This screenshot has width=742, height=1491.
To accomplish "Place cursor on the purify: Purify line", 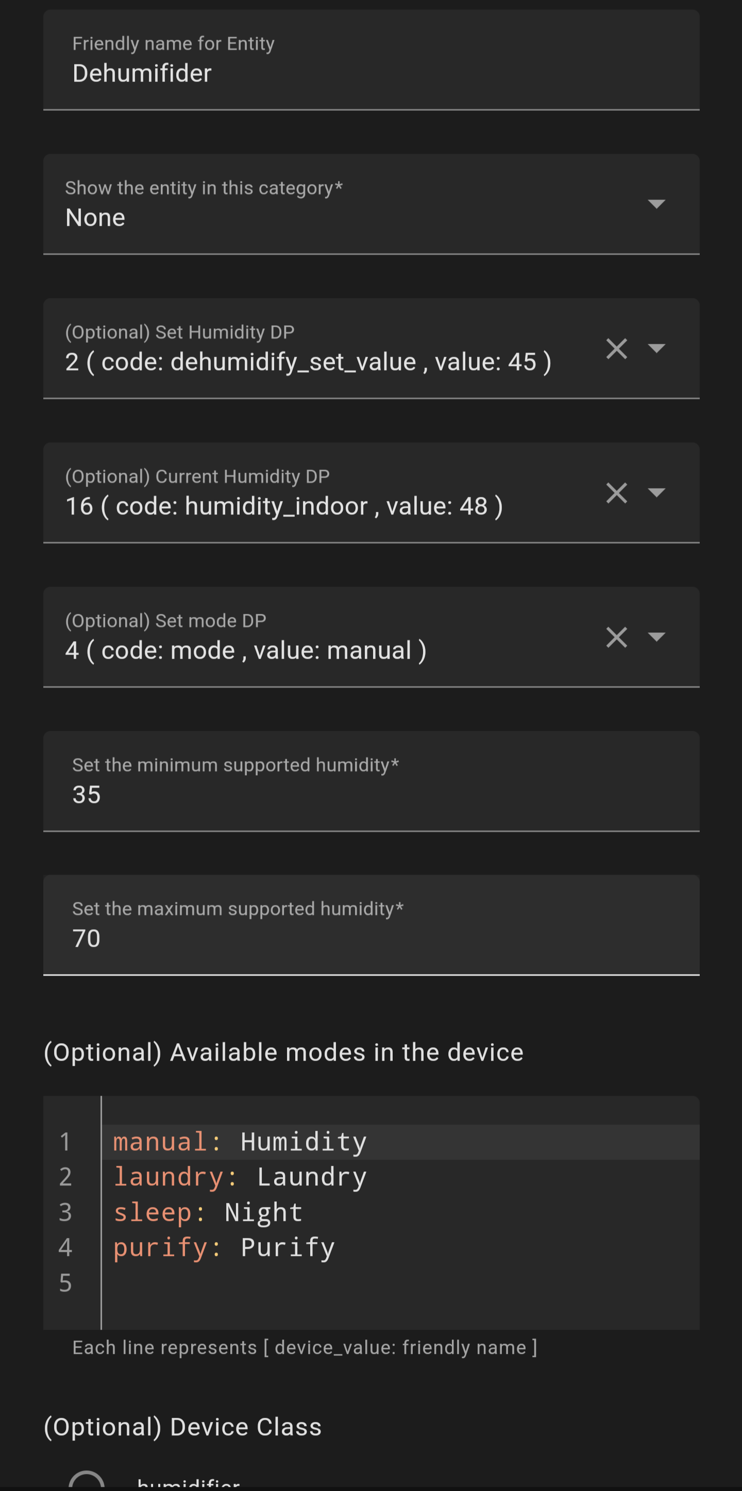I will pos(225,1248).
